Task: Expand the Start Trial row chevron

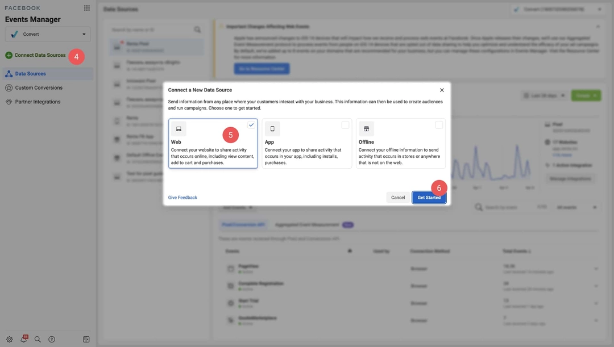Action: click(596, 303)
